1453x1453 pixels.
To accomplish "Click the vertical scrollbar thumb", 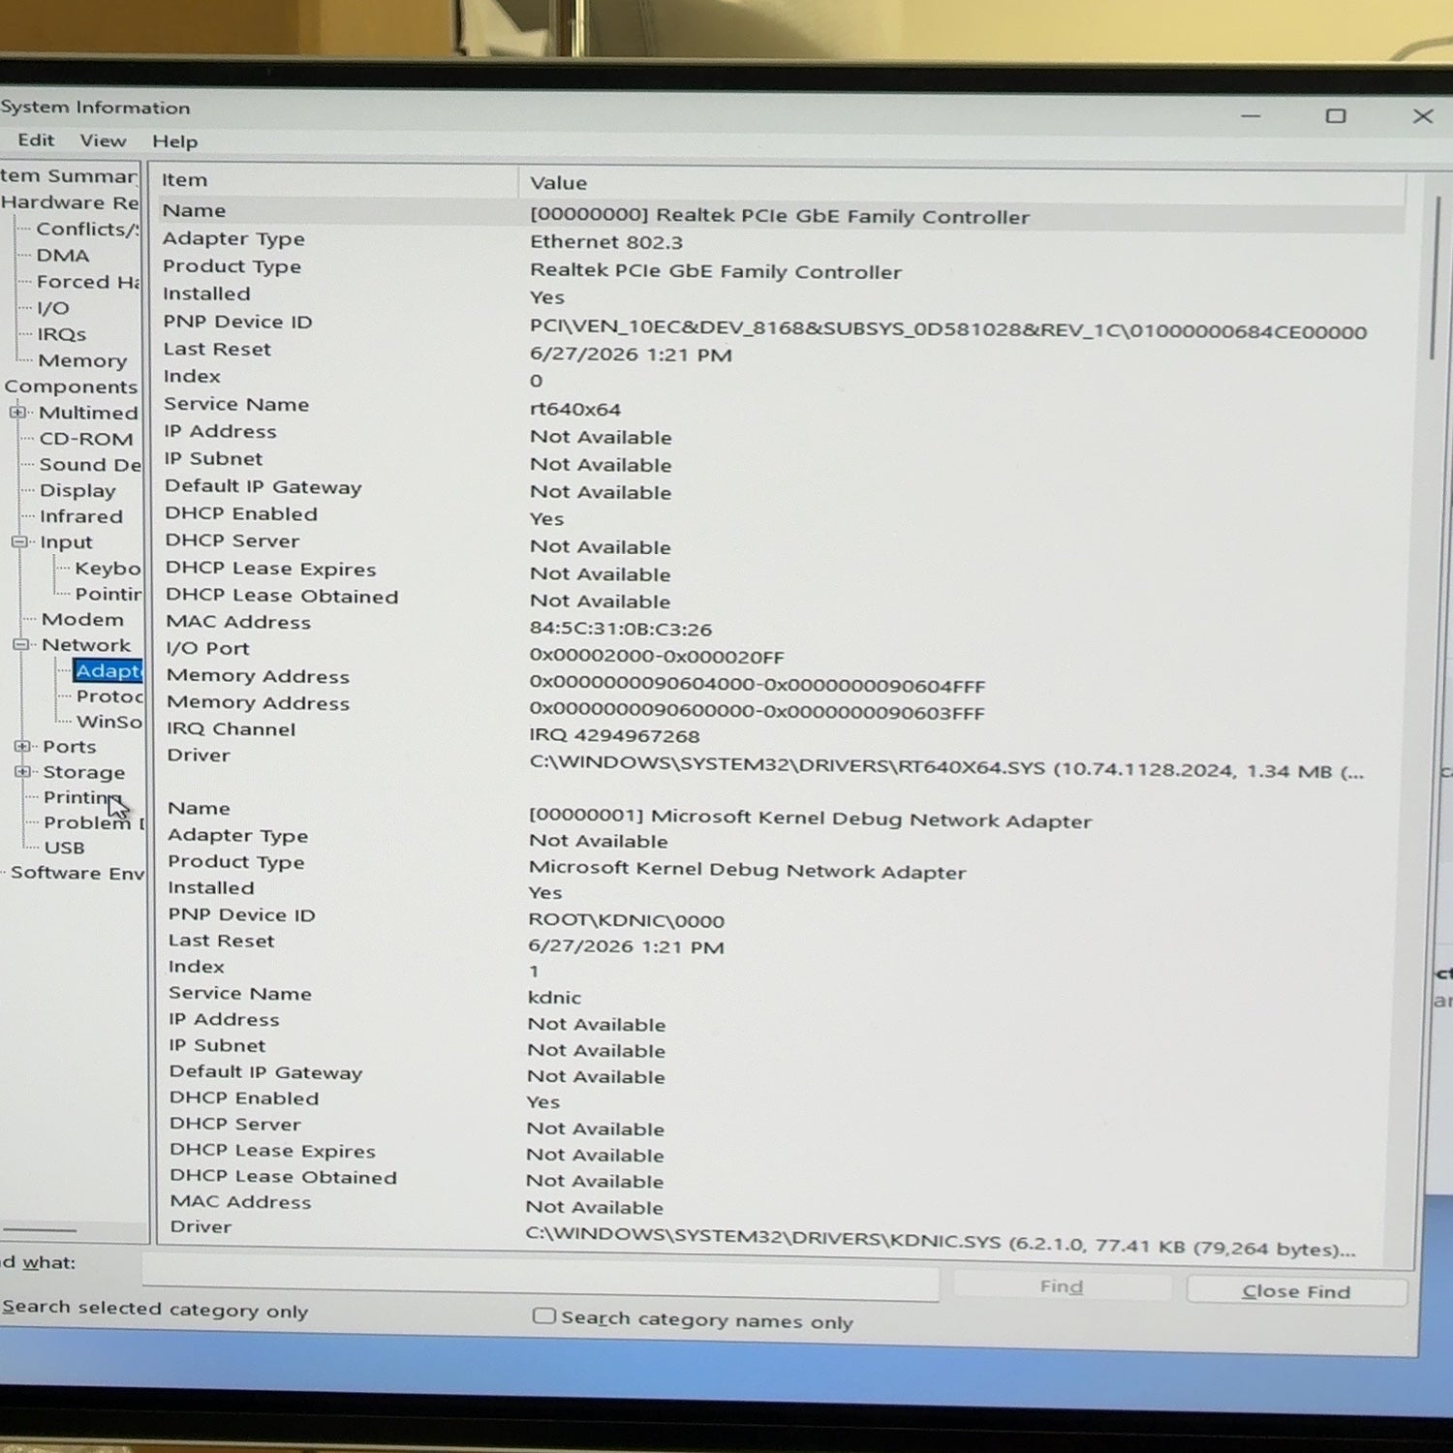I will coord(1436,279).
